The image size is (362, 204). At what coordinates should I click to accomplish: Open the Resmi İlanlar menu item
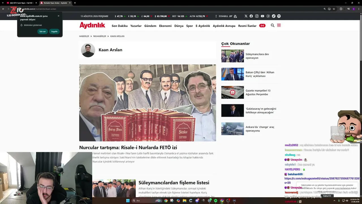click(x=247, y=26)
